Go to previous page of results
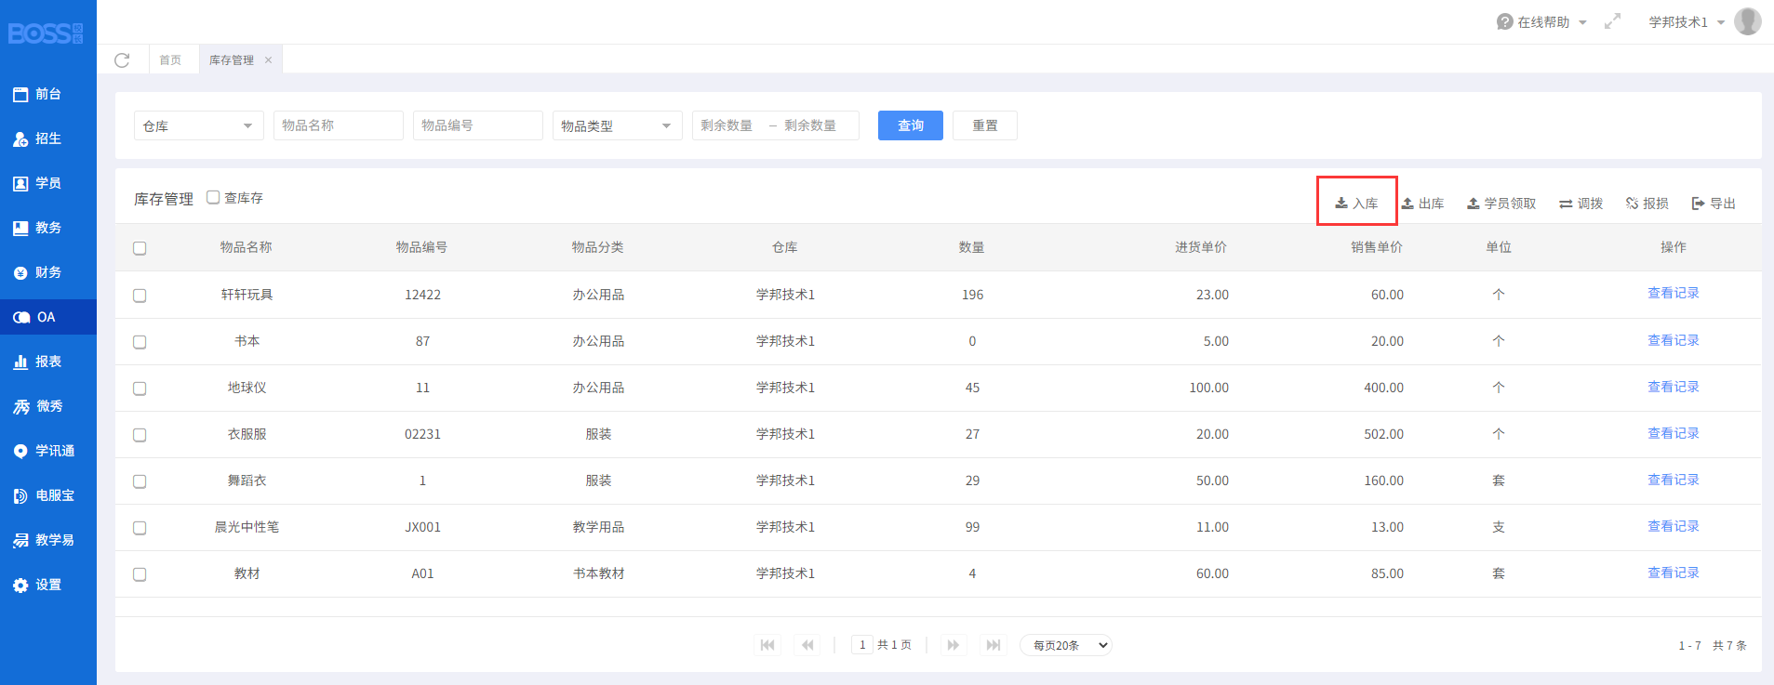1774x685 pixels. pyautogui.click(x=807, y=645)
